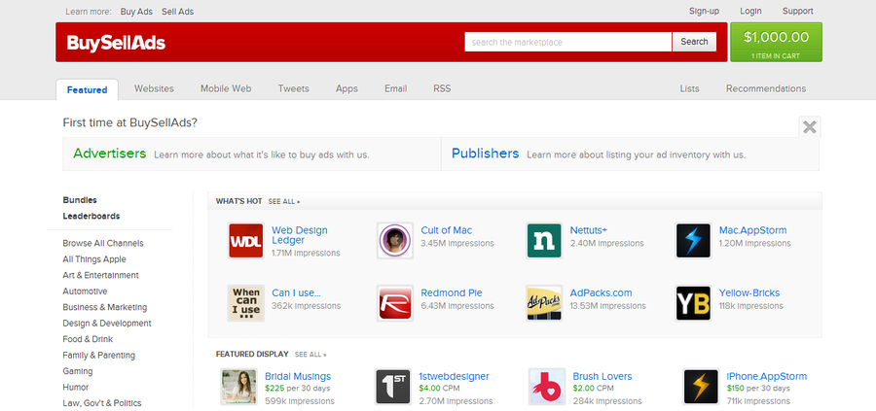Screen dimensions: 876x411
Task: Open the Cult of Mac logo icon
Action: [x=394, y=240]
